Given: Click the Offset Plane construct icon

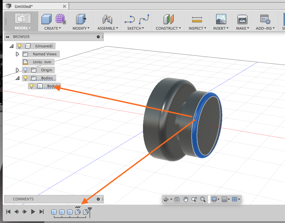Looking at the screenshot, I should tap(169, 19).
